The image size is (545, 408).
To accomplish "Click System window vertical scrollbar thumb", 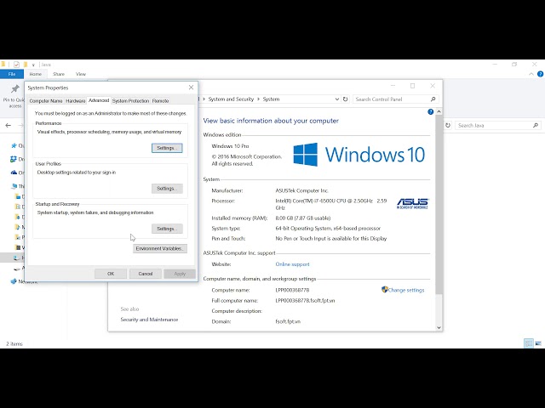I will pyautogui.click(x=439, y=205).
